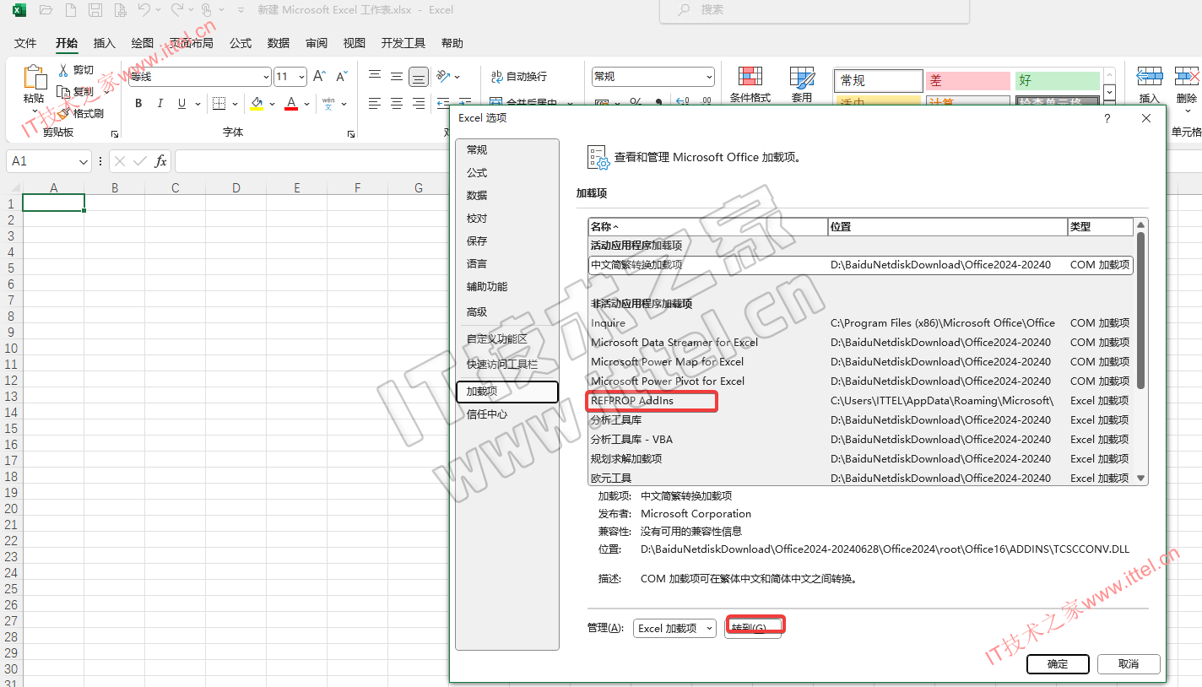
Task: Select REFPROP AddIns in add-ins list
Action: click(x=861, y=401)
